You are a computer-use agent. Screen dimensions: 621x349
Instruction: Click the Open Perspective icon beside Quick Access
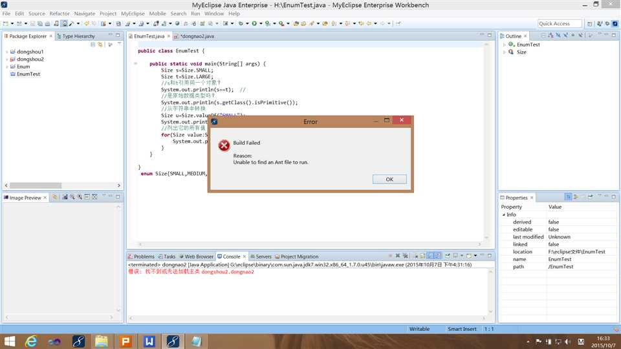[590, 24]
